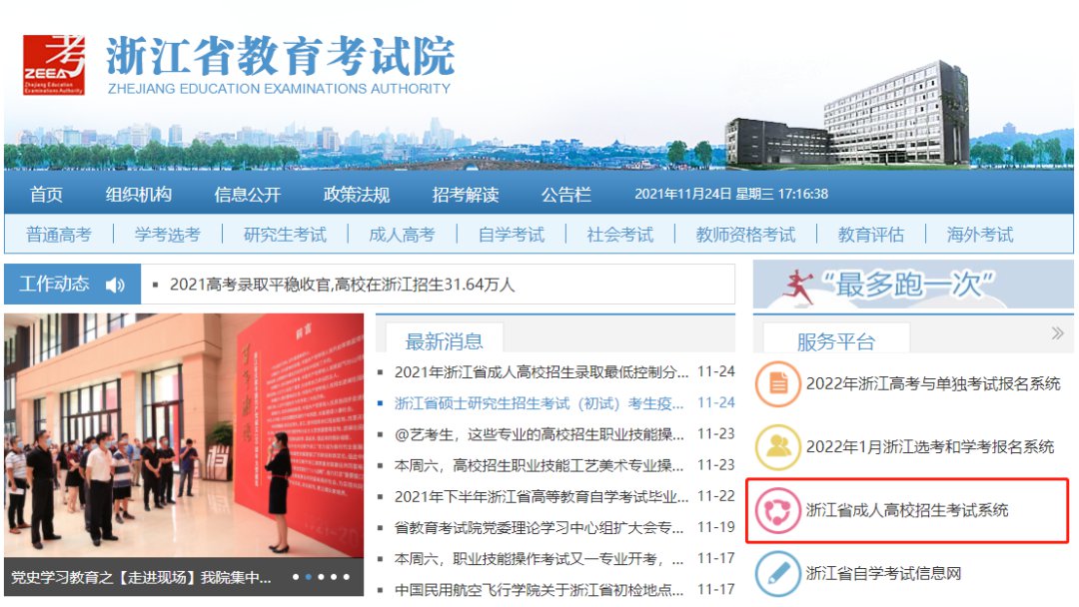Open the orange 2022年浙江高考 registration icon
This screenshot has height=607, width=1079.
[778, 383]
